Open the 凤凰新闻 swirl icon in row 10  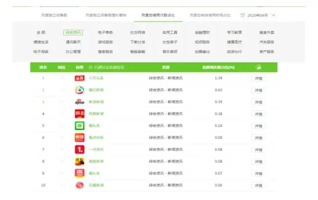click(79, 185)
